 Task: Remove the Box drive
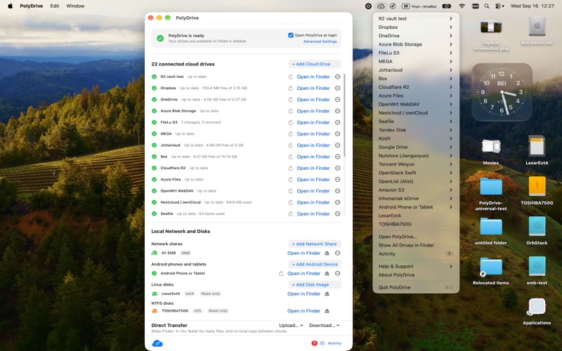click(x=338, y=157)
